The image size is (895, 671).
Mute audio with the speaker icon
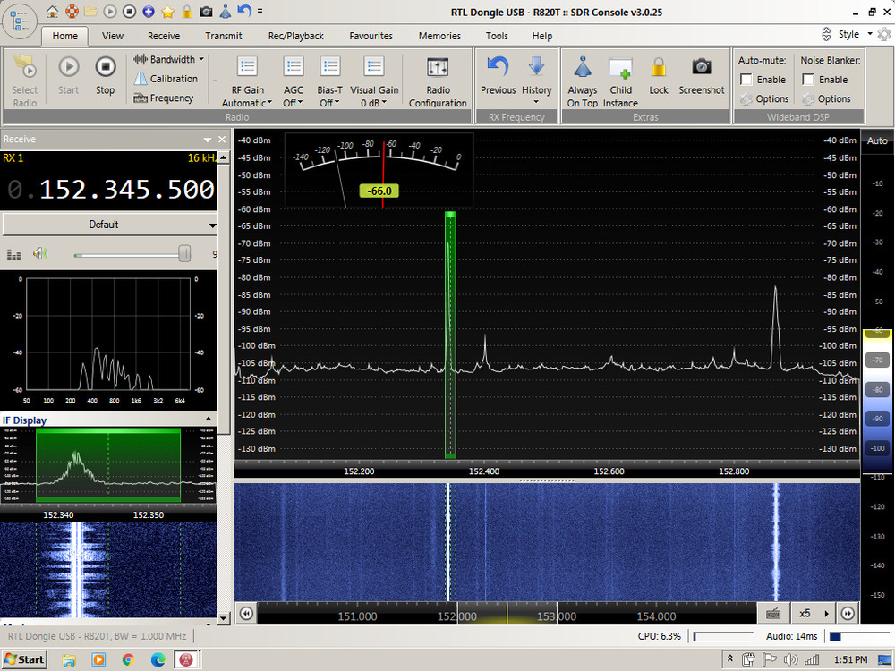click(39, 254)
